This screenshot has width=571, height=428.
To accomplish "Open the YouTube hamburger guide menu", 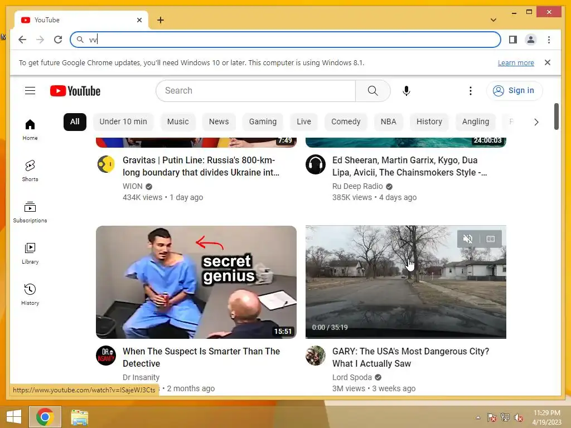I will 30,91.
